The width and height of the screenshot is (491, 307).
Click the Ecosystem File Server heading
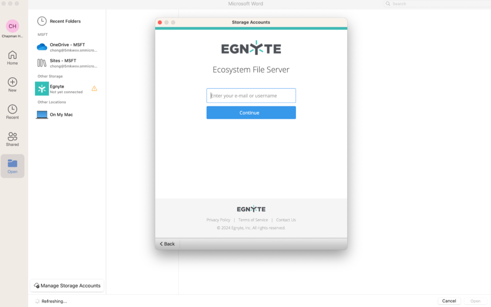coord(251,70)
